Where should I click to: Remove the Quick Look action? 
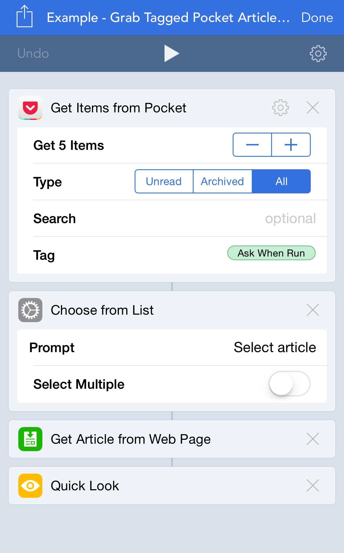(x=313, y=486)
